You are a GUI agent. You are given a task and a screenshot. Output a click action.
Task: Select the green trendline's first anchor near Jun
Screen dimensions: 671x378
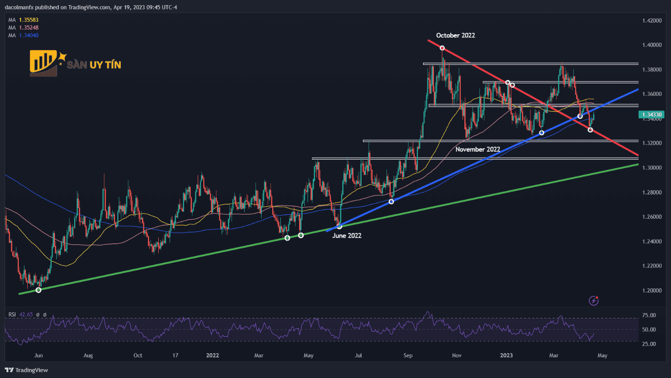point(39,290)
